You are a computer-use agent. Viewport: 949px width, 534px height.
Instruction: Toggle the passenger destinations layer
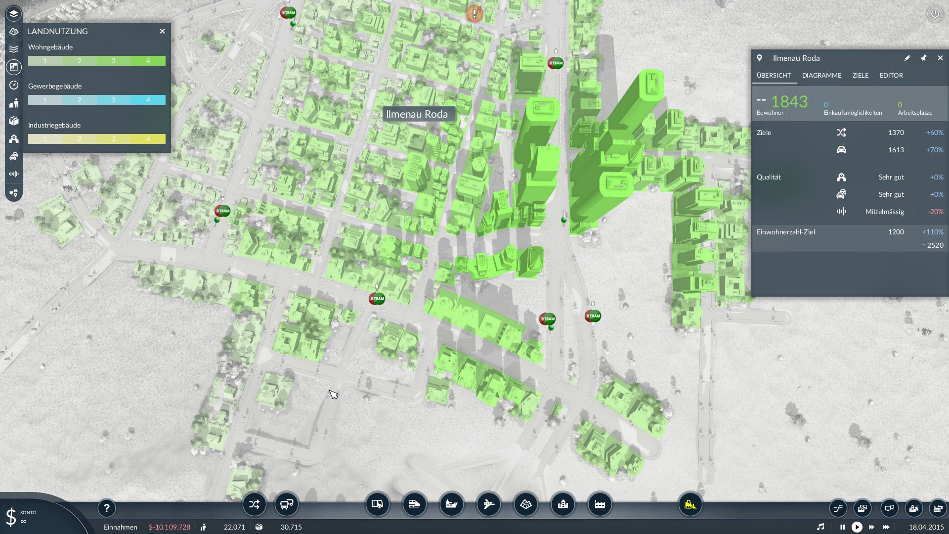pyautogui.click(x=14, y=103)
